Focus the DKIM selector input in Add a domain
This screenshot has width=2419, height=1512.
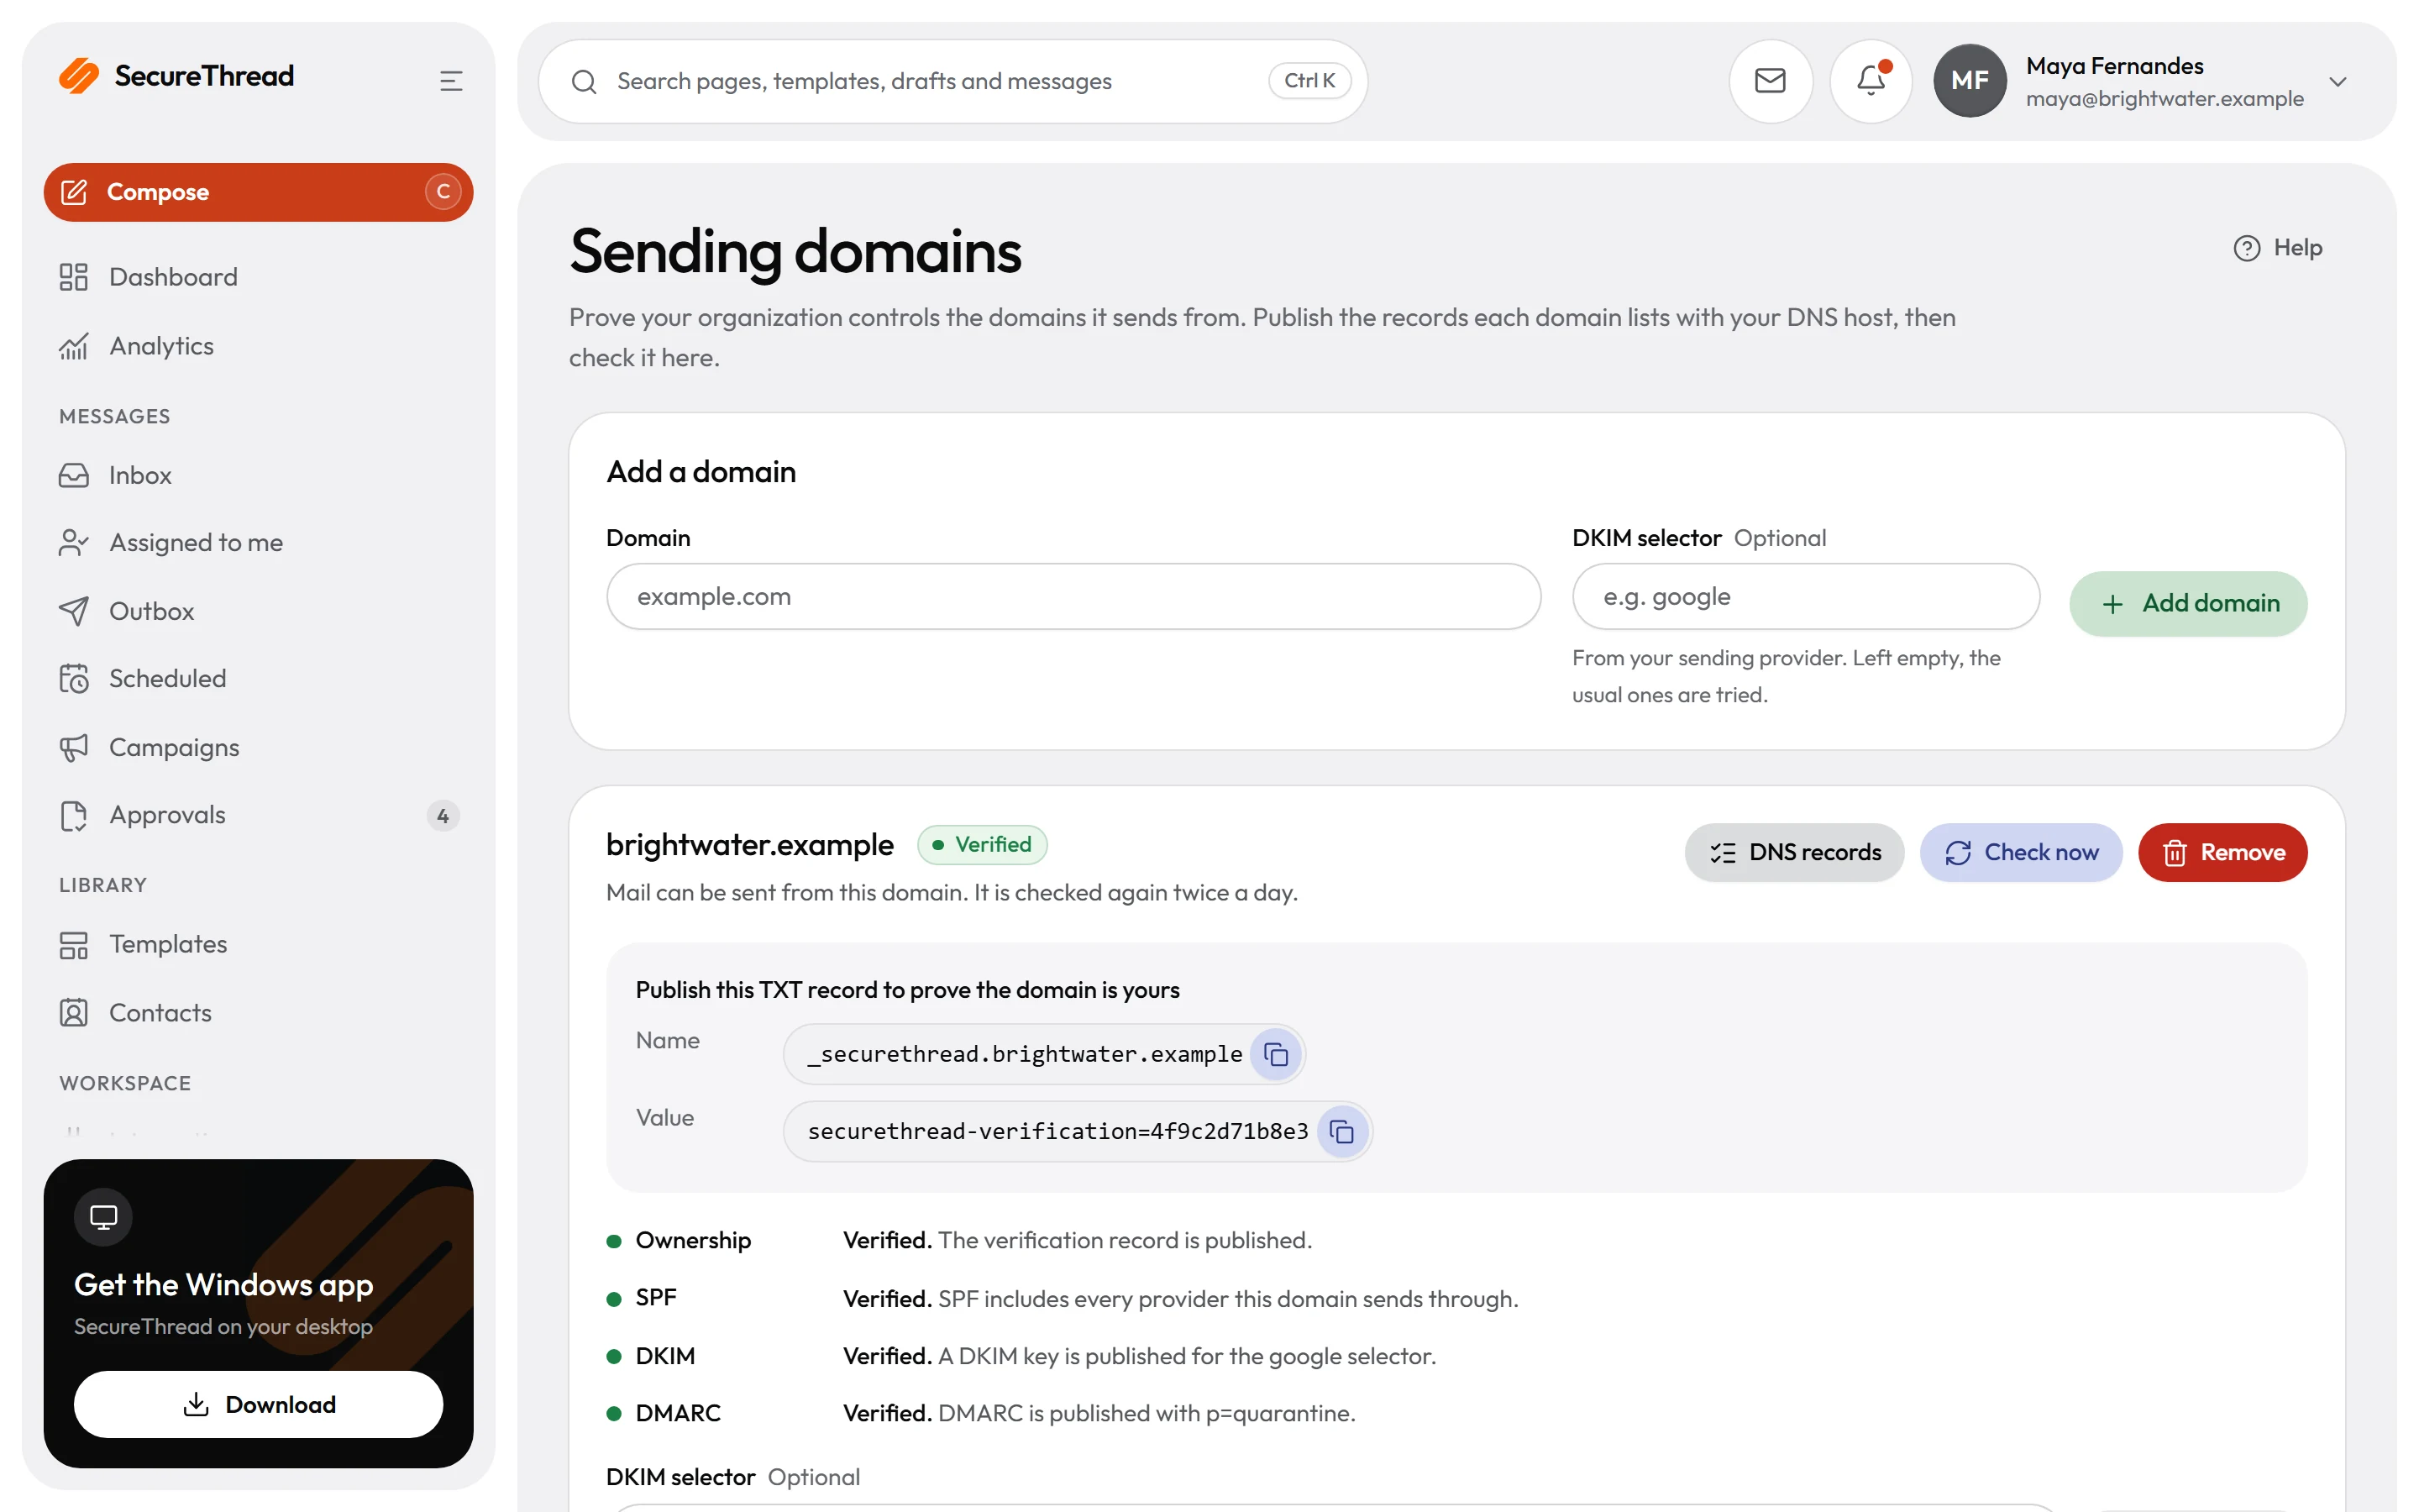click(1805, 596)
